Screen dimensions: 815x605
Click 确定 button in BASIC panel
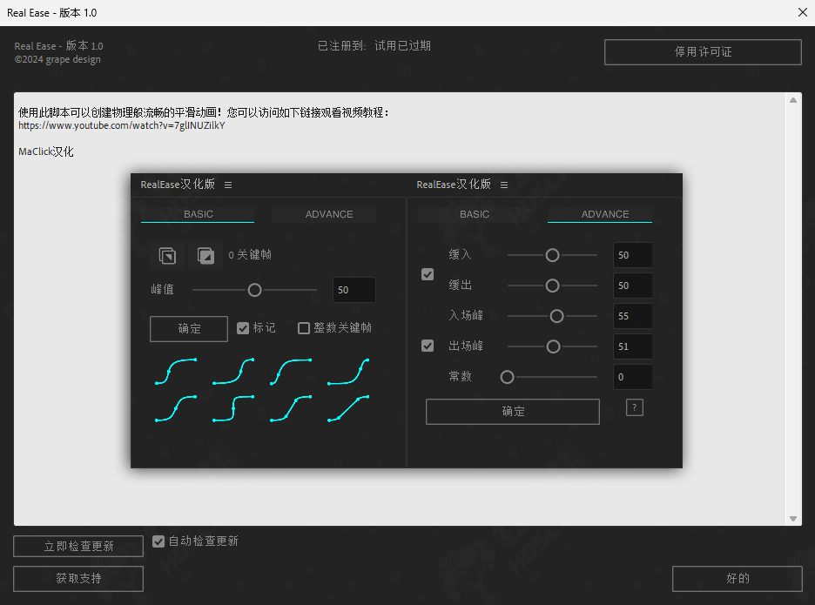click(189, 328)
